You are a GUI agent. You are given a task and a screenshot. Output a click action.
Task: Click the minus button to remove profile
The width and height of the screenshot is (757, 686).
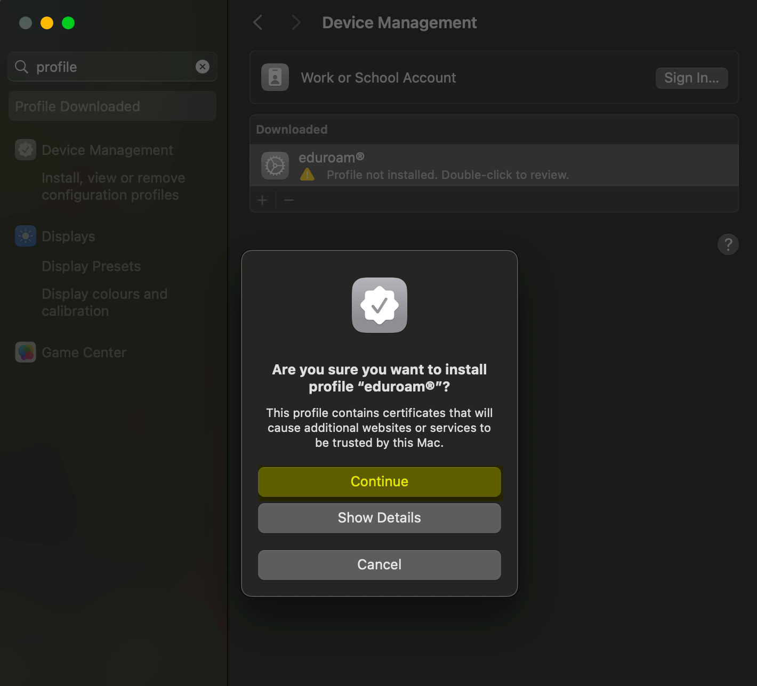click(x=289, y=200)
